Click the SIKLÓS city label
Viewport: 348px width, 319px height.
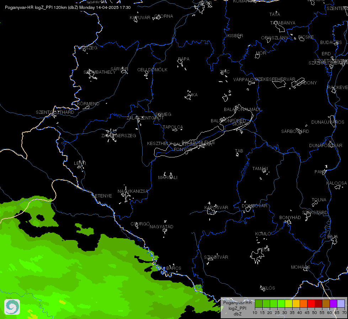[x=267, y=288]
